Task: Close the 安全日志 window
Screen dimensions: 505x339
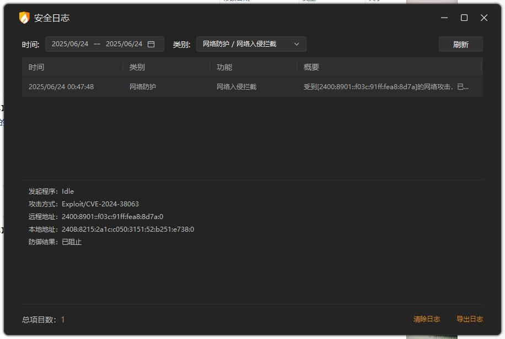Action: tap(484, 18)
